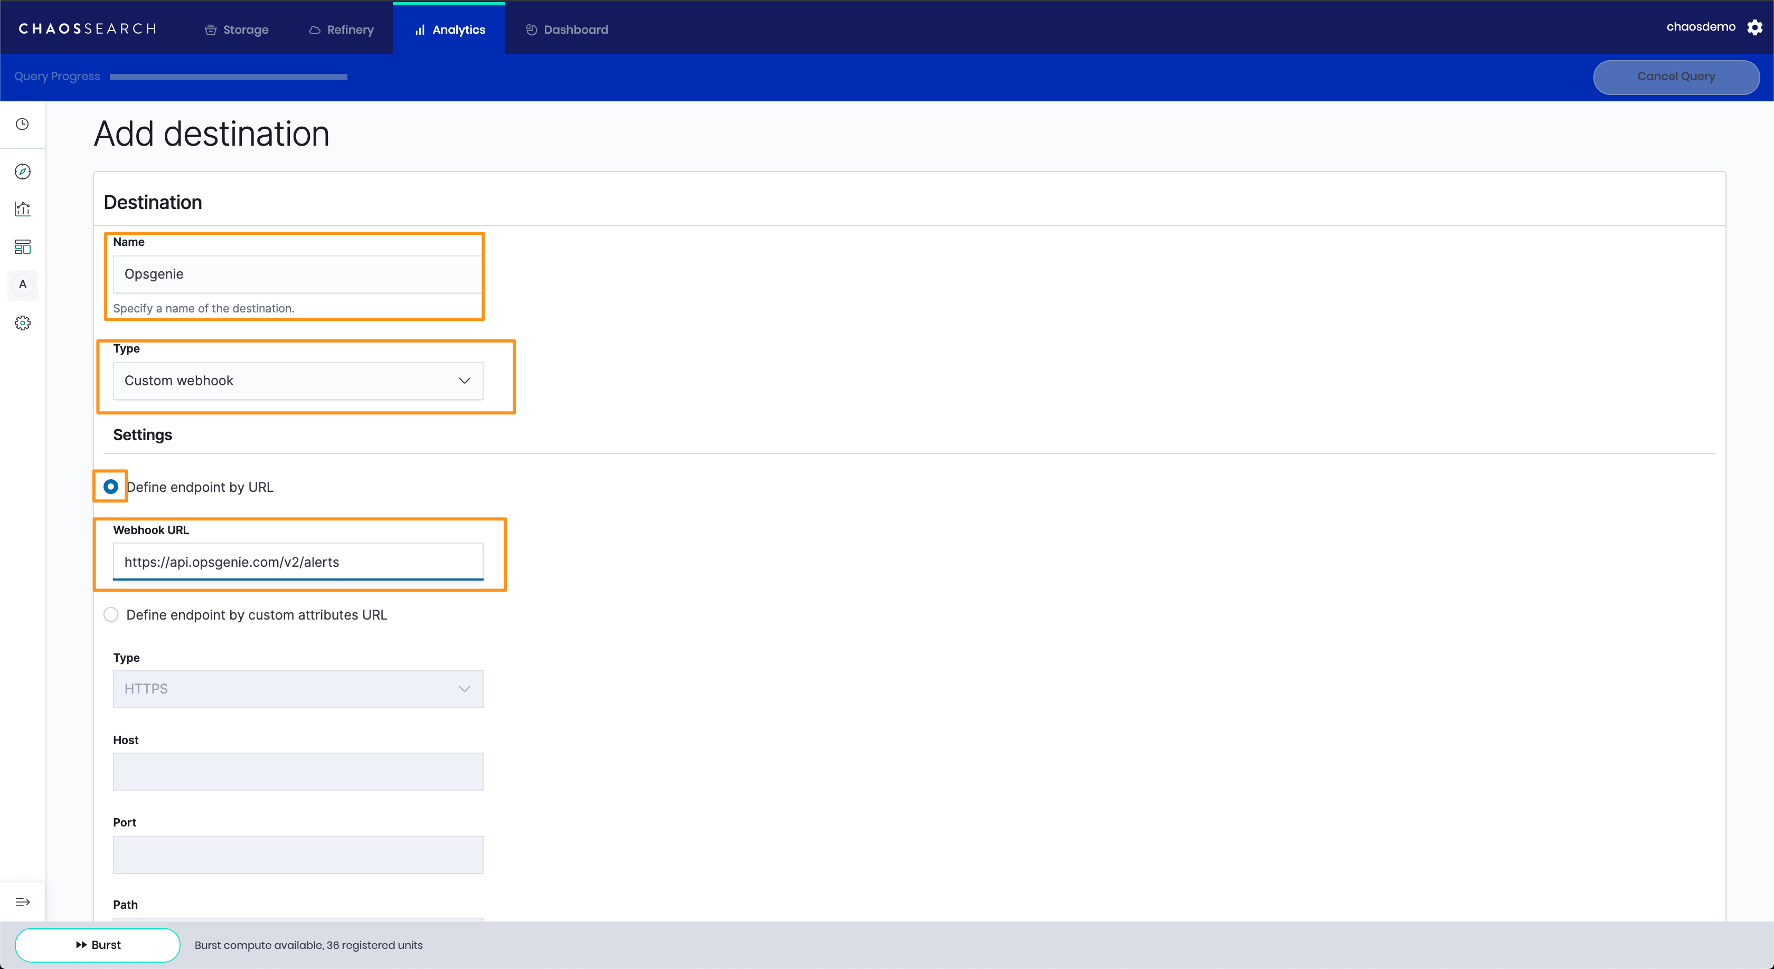The image size is (1774, 969).
Task: Click the Query Progress bar
Action: click(x=228, y=77)
